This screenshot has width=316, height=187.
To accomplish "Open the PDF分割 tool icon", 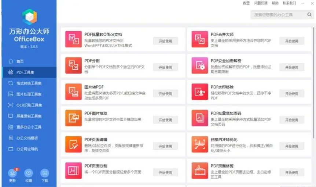I will (73, 66).
